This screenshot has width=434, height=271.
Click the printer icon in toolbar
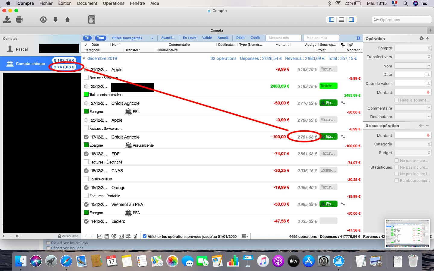click(x=19, y=20)
